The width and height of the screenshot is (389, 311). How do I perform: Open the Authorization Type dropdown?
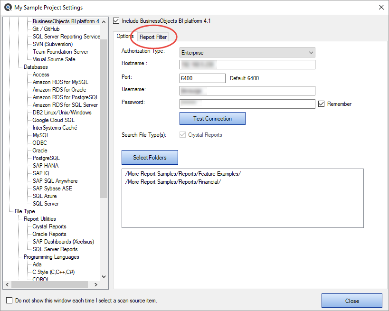pyautogui.click(x=247, y=53)
